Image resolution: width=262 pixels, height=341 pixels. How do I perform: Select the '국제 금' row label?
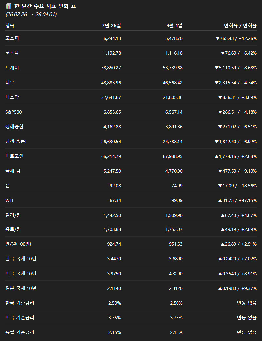tap(13, 171)
